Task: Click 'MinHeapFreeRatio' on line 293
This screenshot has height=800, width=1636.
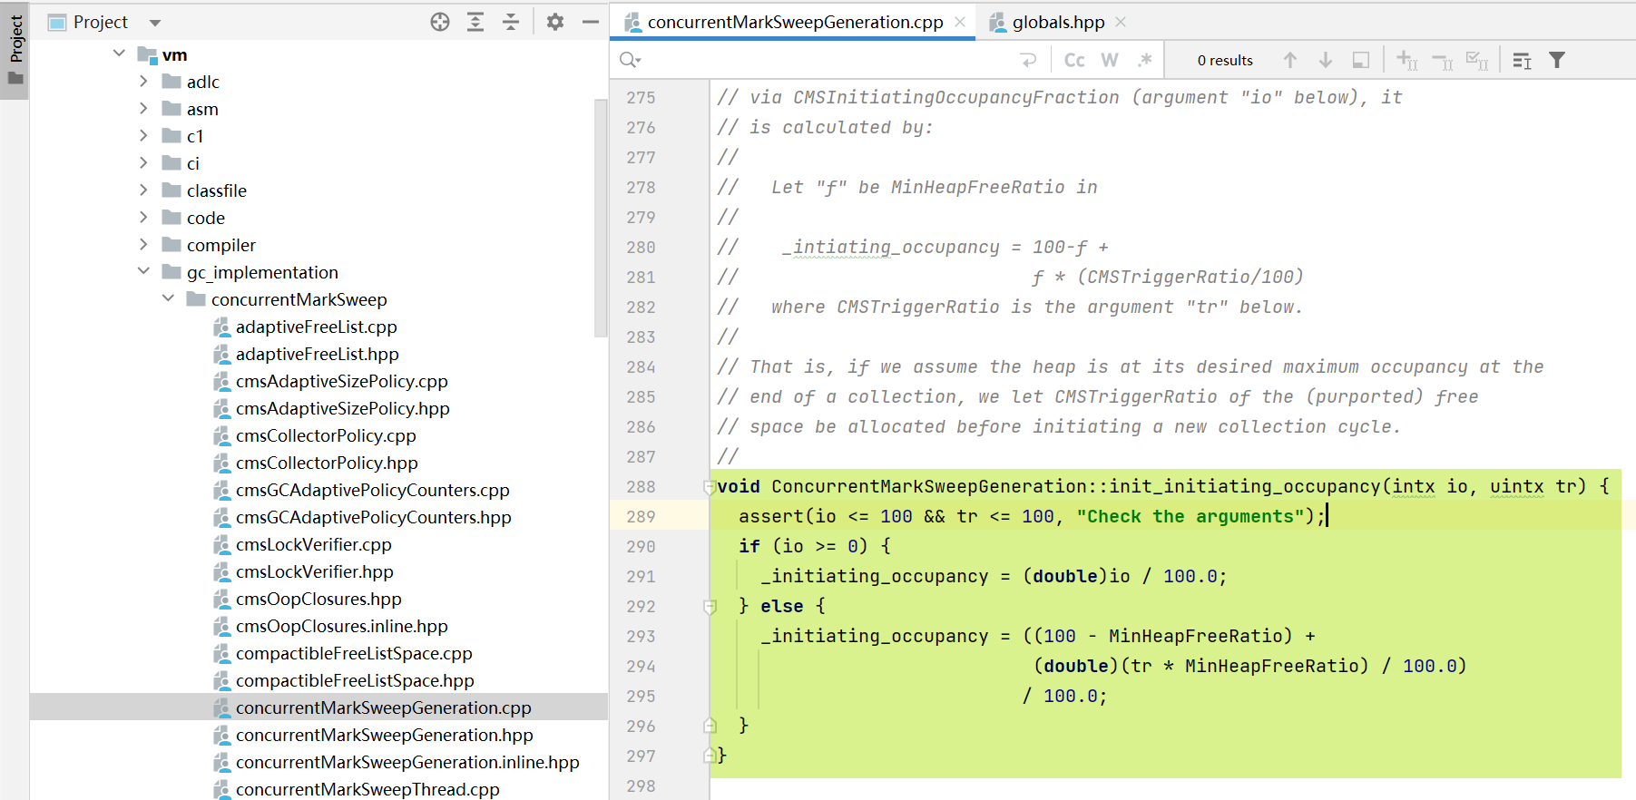Action: coord(1196,636)
